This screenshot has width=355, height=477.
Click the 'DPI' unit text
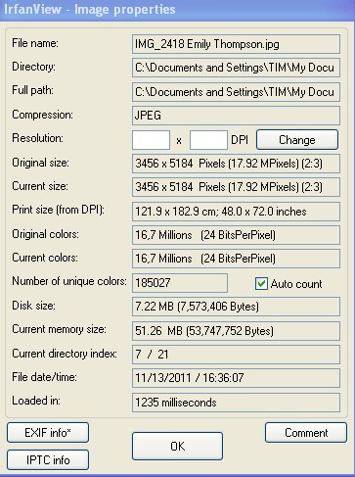[240, 140]
